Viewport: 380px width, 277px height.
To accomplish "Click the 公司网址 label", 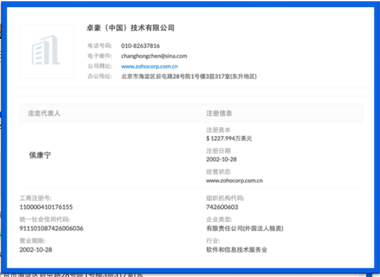I will 100,66.
